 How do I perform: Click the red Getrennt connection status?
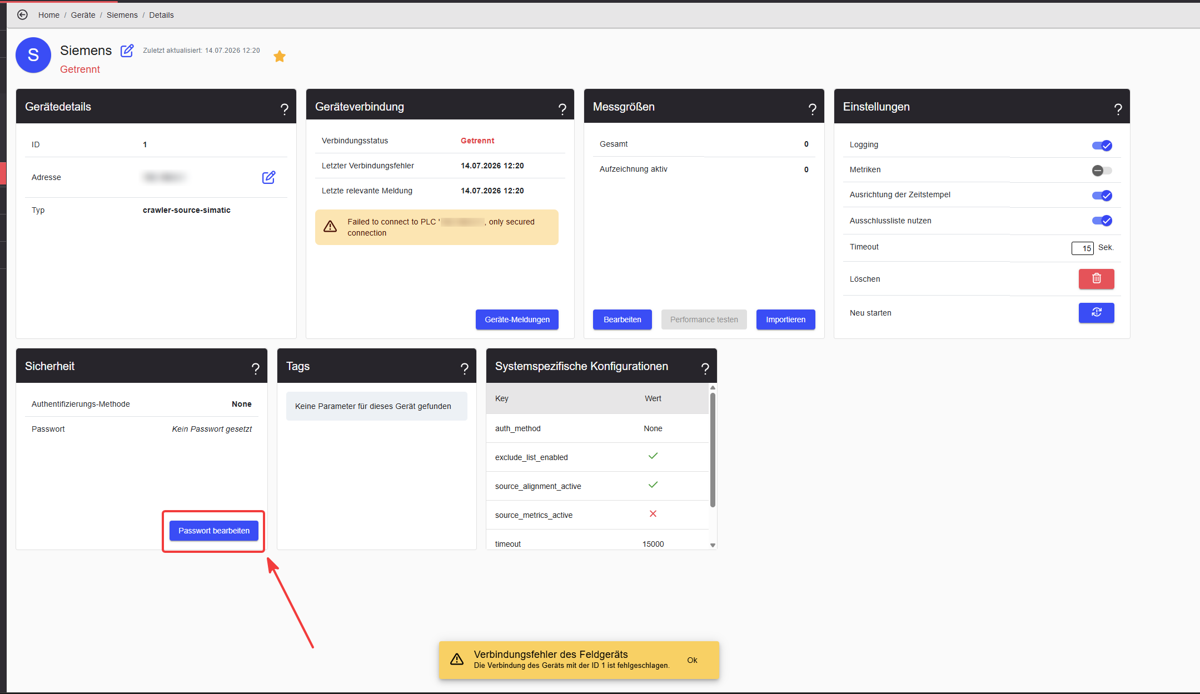[x=477, y=141]
